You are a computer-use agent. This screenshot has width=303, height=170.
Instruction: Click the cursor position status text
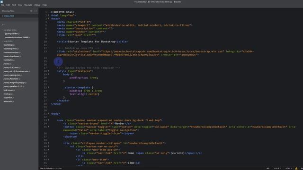(x=51, y=169)
